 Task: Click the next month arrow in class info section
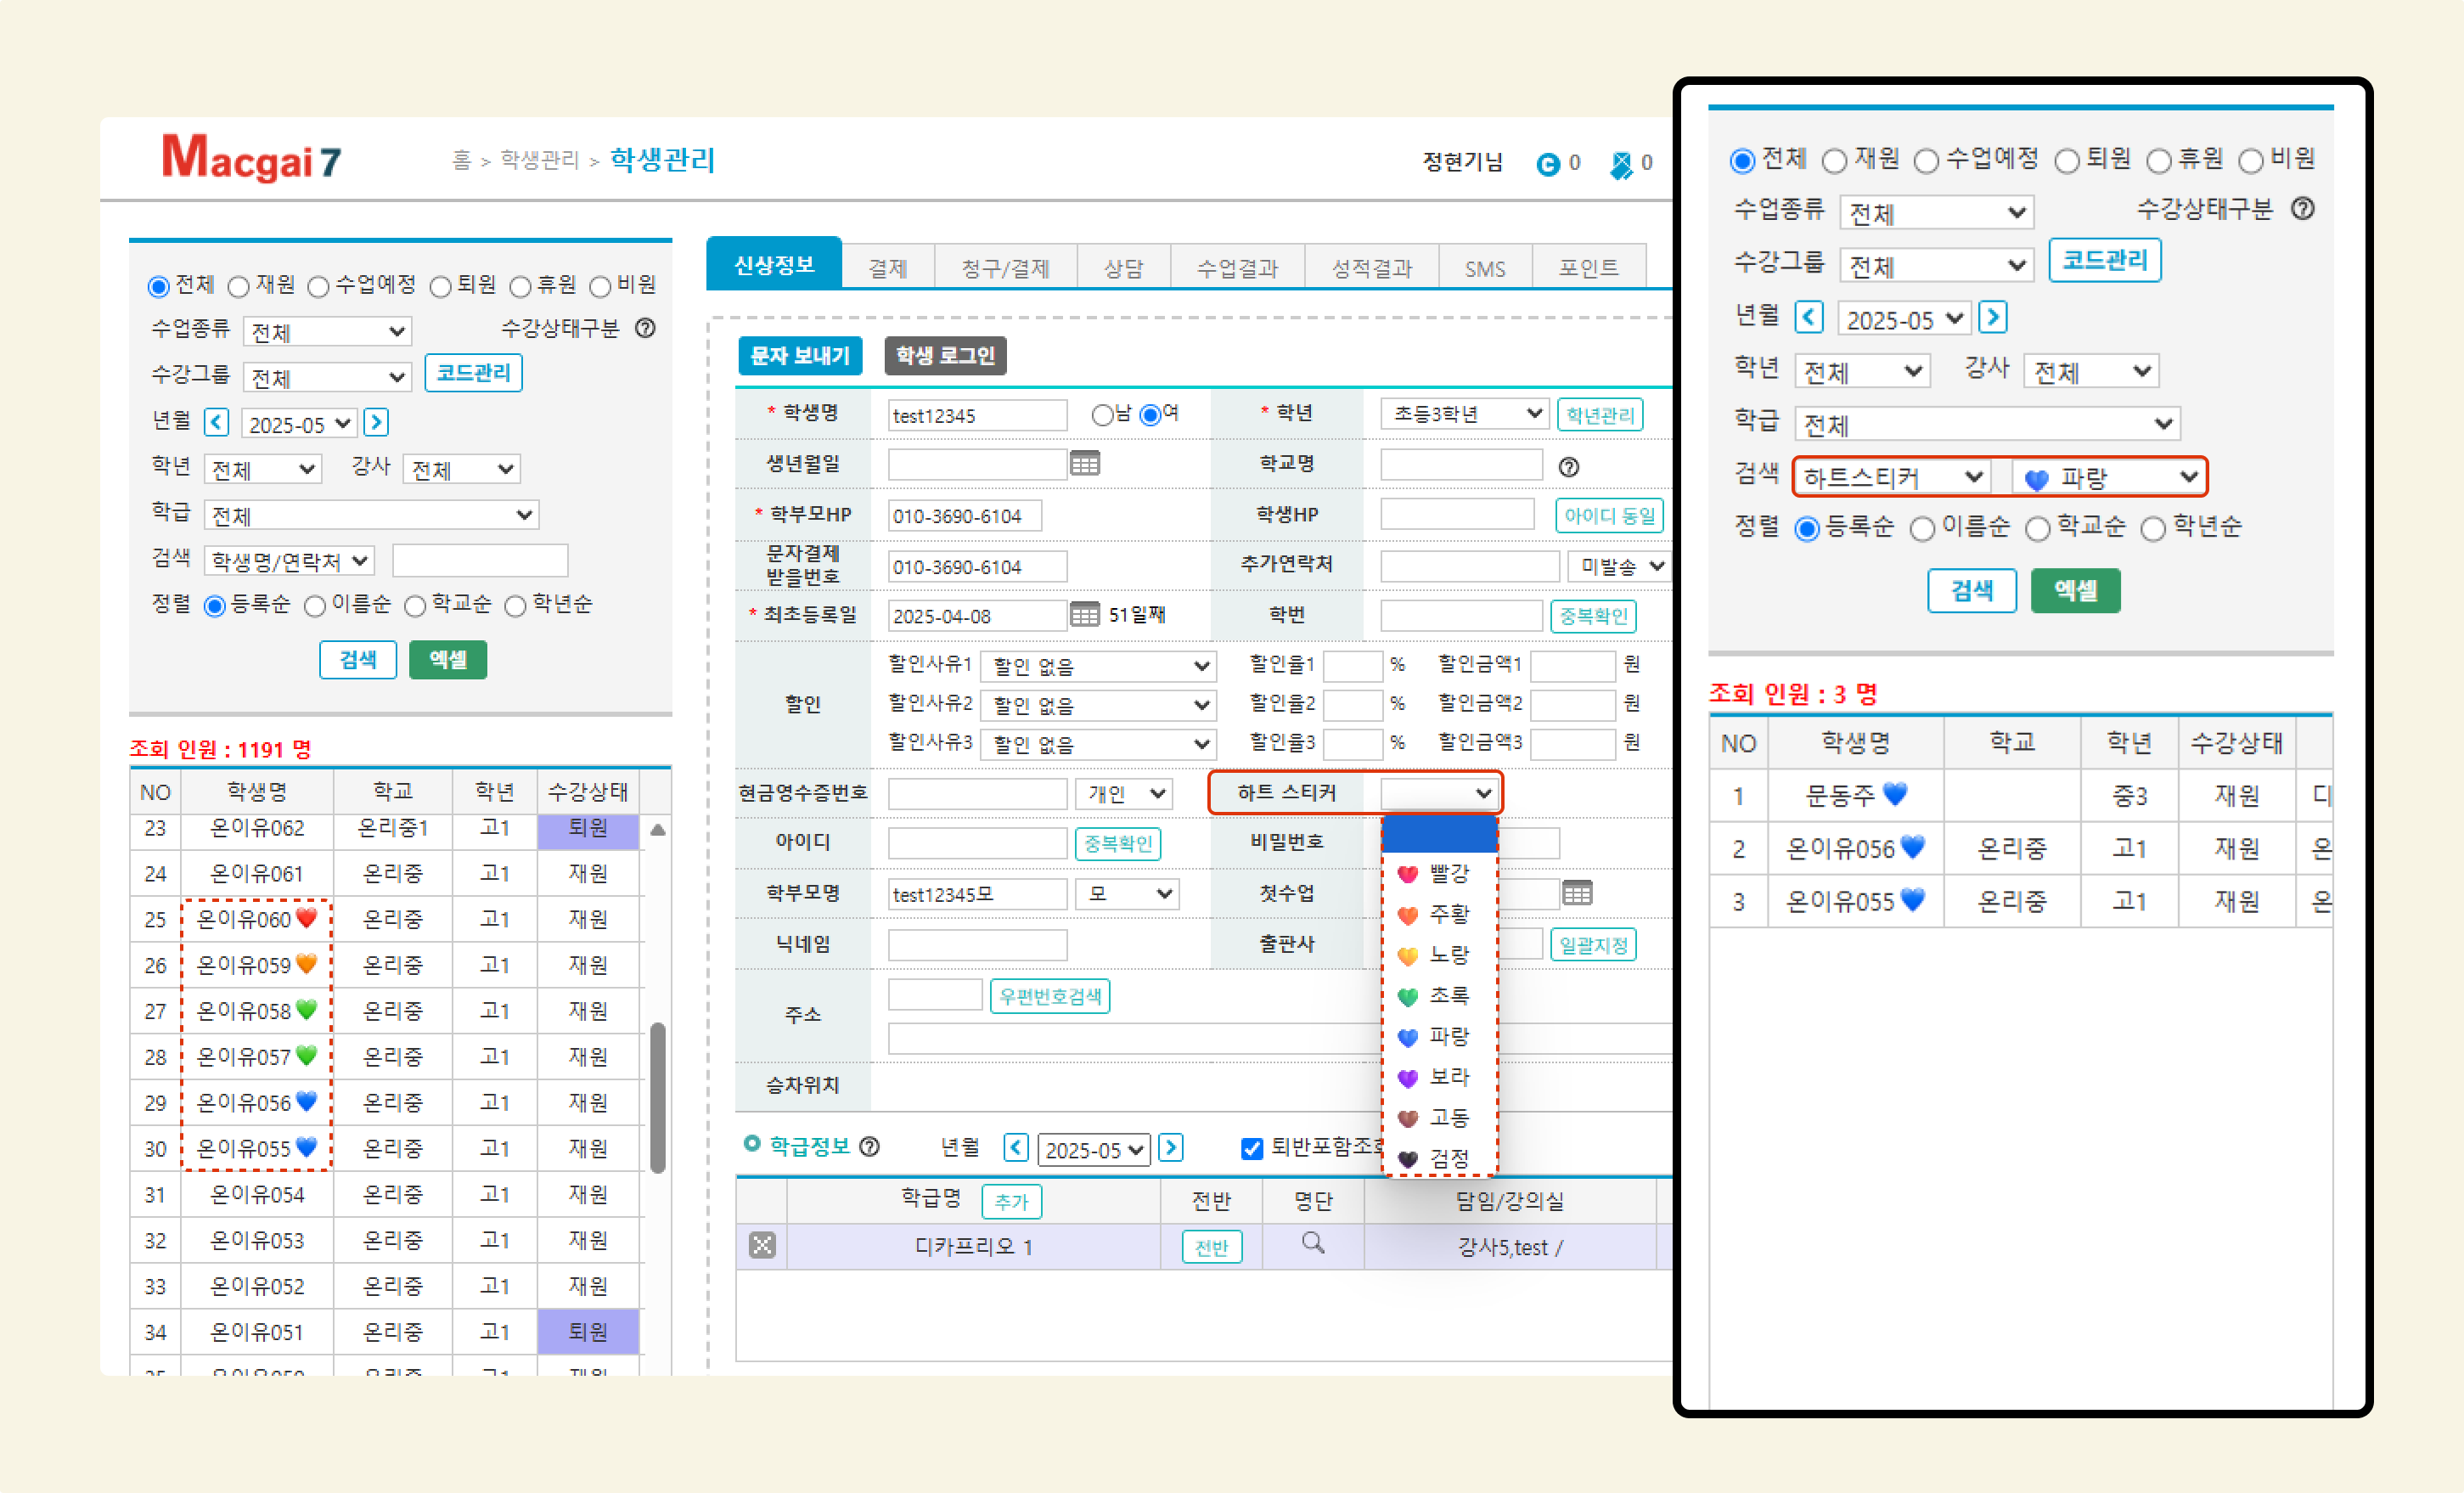point(1171,1148)
